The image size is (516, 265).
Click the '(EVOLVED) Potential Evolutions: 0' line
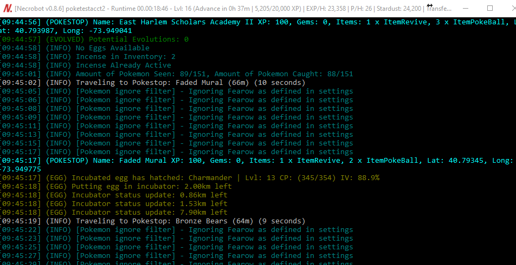[x=94, y=39]
